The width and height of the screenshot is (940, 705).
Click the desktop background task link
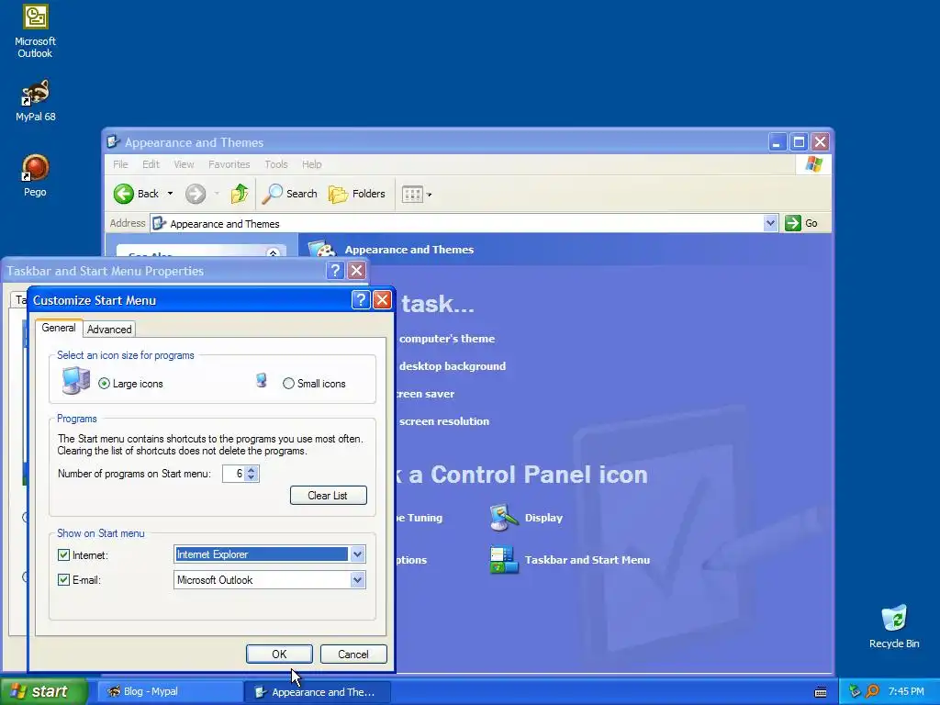tap(452, 366)
